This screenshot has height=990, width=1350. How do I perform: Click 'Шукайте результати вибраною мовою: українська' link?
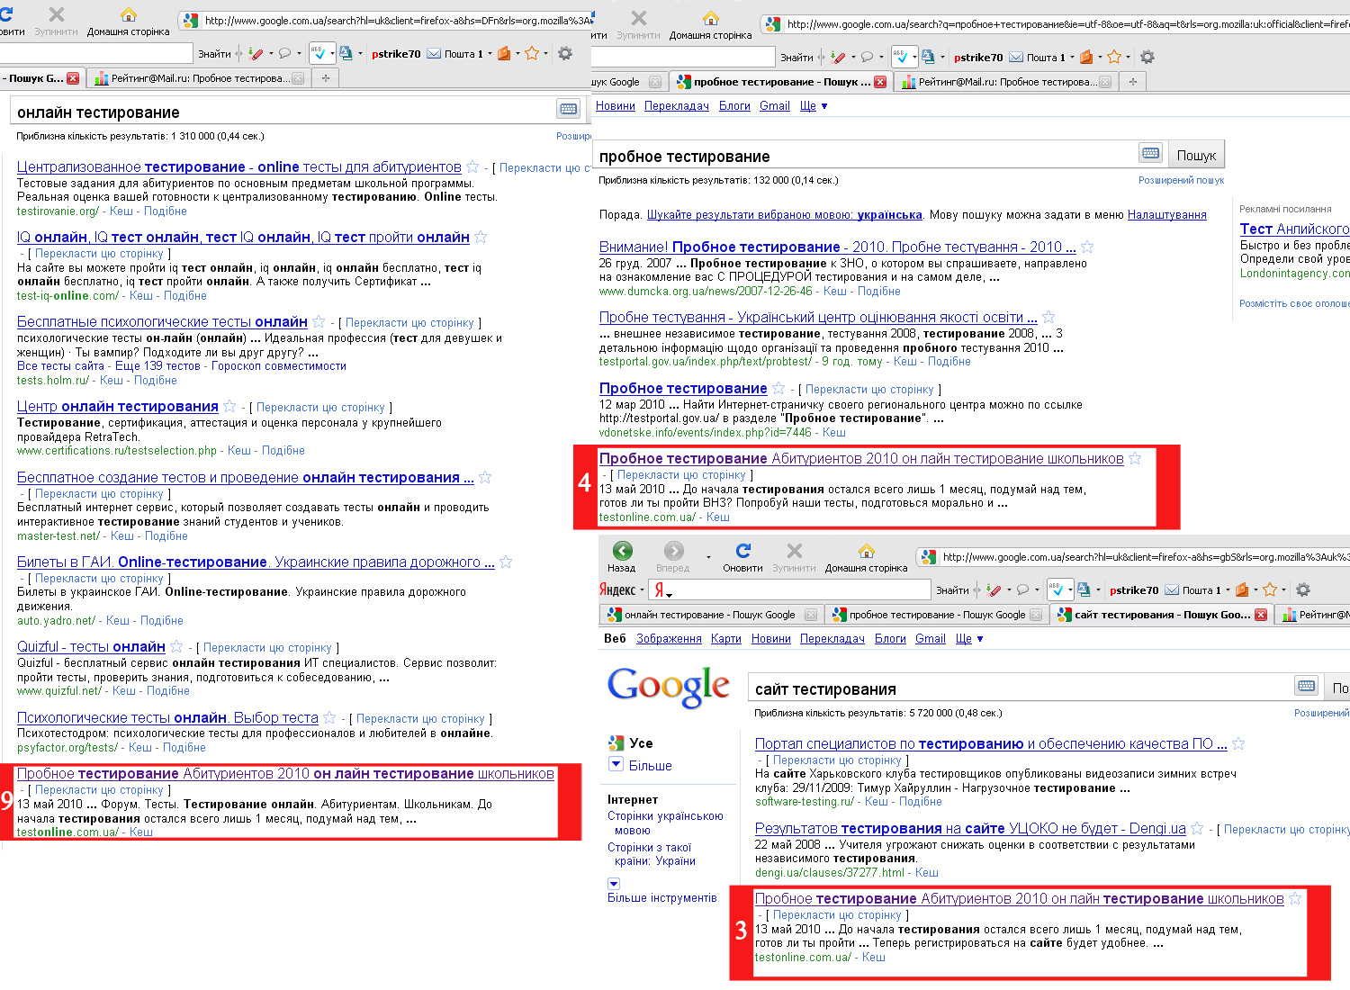pyautogui.click(x=784, y=215)
